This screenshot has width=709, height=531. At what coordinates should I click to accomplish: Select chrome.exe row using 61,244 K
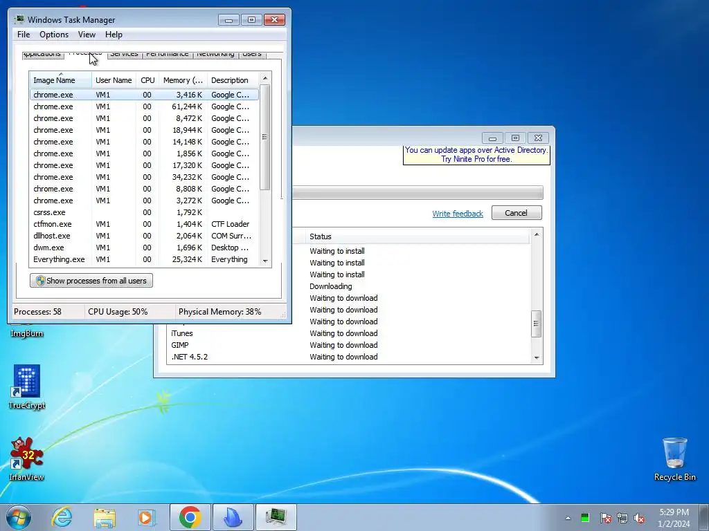pos(144,106)
